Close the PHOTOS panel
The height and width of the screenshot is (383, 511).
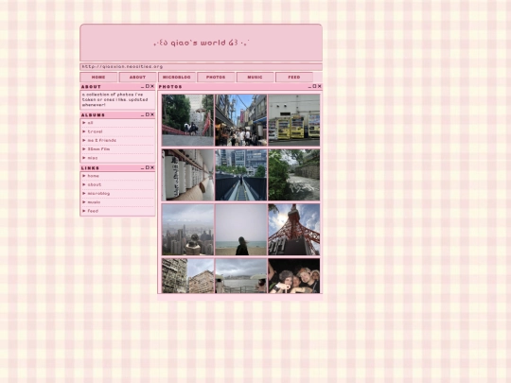click(320, 86)
